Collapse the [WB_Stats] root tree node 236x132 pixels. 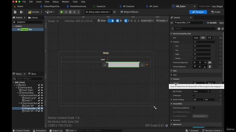coord(13,82)
